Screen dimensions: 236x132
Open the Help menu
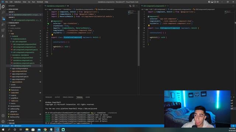46,2
